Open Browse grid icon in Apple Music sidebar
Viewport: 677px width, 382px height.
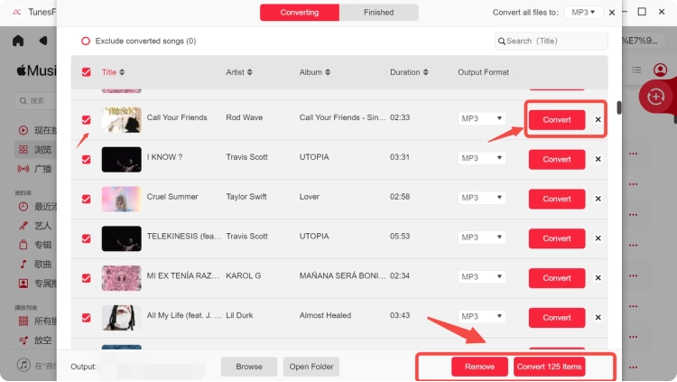[x=23, y=150]
